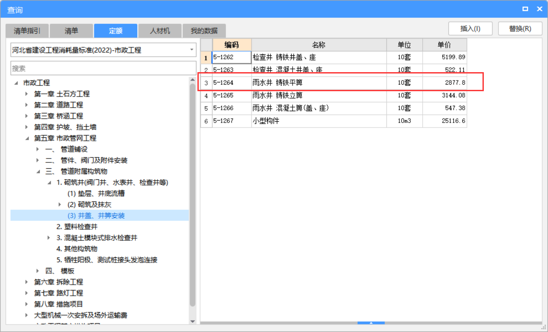This screenshot has height=332, width=548.
Task: Expand (2) 砌筑及抹灰 node
Action: (x=60, y=205)
